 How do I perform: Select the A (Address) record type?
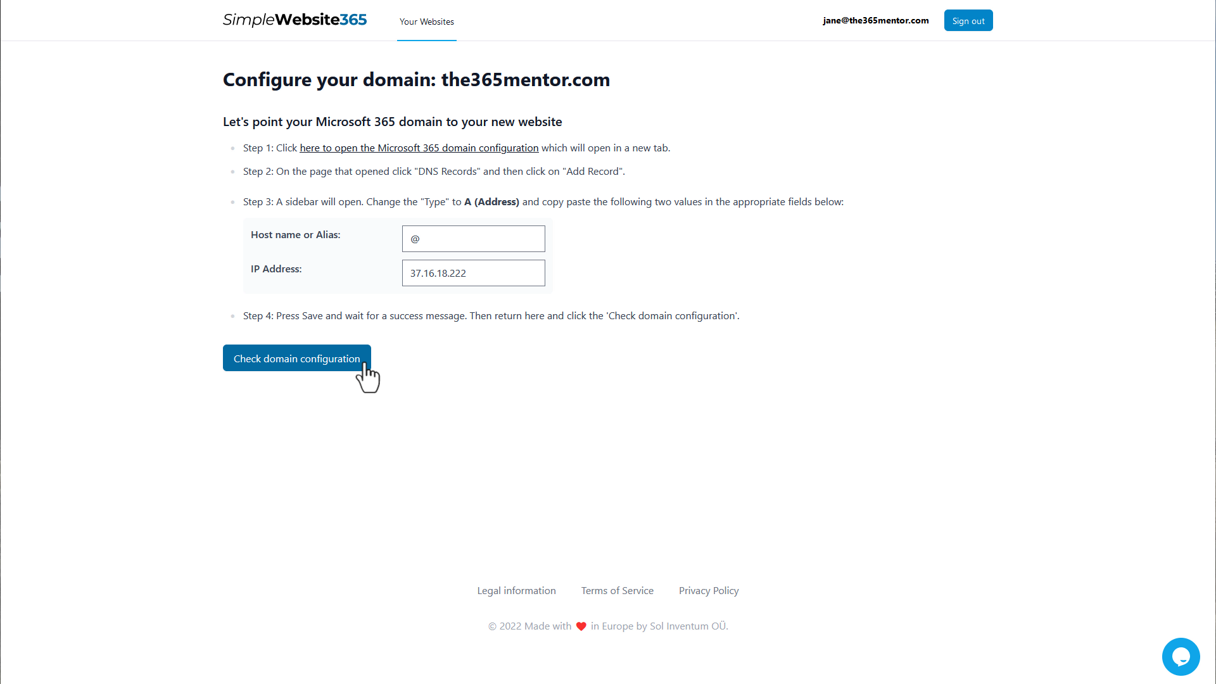coord(492,201)
